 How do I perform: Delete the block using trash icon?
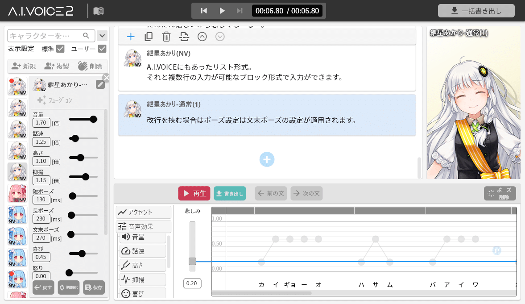tap(166, 37)
